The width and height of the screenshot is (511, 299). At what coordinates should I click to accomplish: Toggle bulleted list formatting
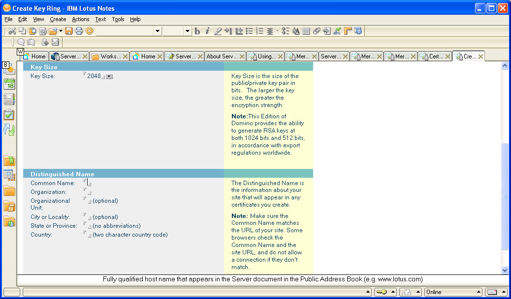[x=250, y=31]
